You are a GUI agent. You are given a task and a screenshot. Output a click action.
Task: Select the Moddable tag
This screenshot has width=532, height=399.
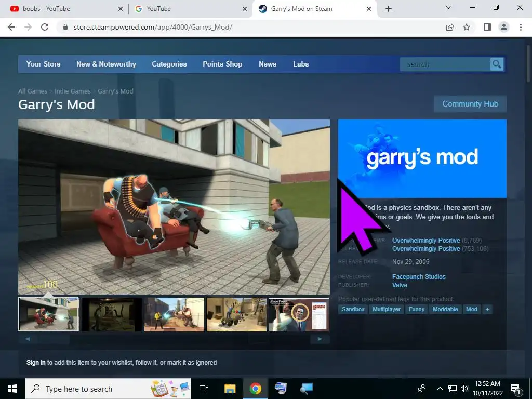[445, 310]
